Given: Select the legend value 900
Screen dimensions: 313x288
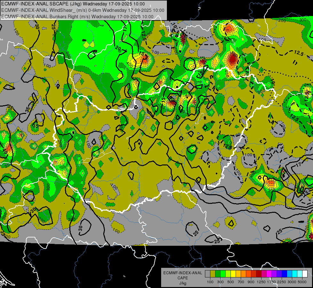Looking at the screenshot, I should click(x=251, y=282).
